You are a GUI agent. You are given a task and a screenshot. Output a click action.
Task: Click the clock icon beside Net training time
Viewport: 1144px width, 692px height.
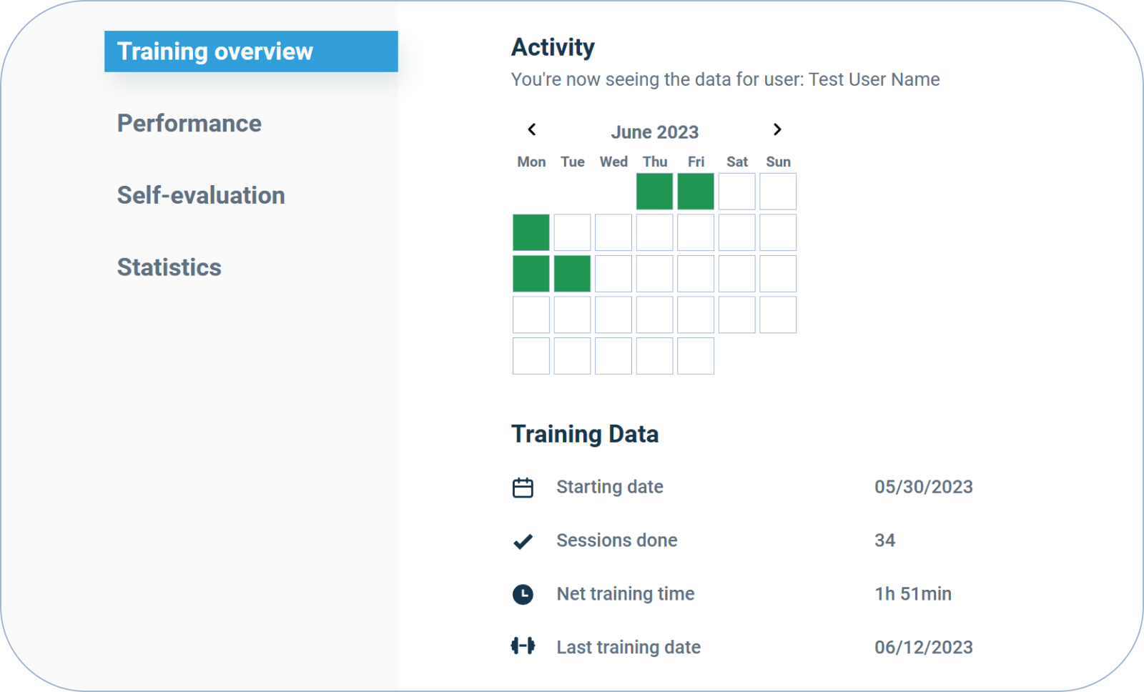coord(523,594)
